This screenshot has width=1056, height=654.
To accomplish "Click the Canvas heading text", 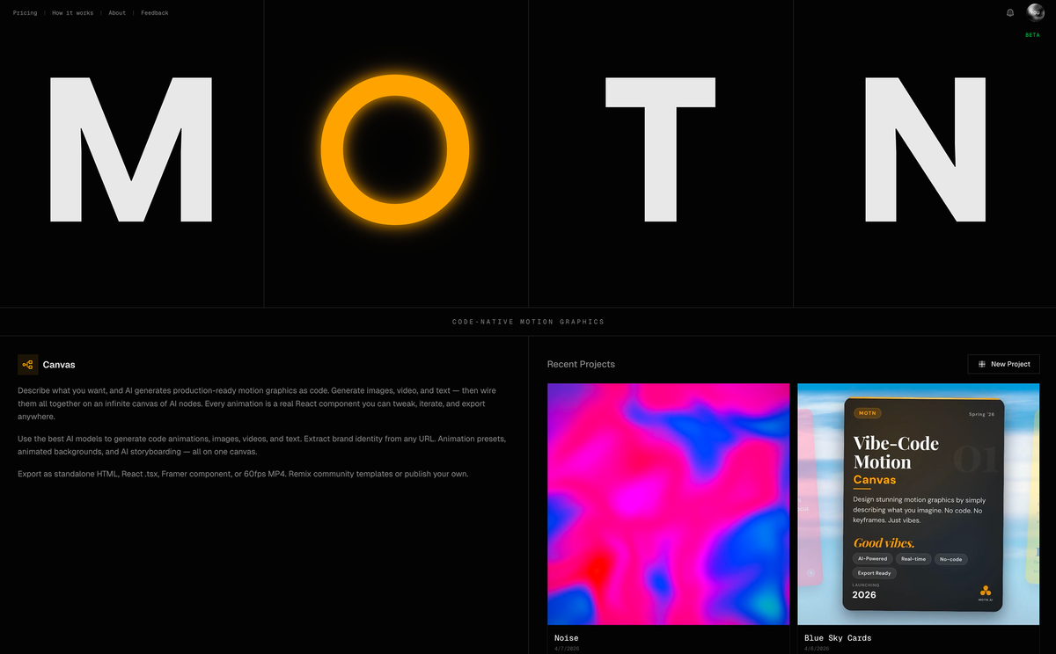I will point(59,365).
